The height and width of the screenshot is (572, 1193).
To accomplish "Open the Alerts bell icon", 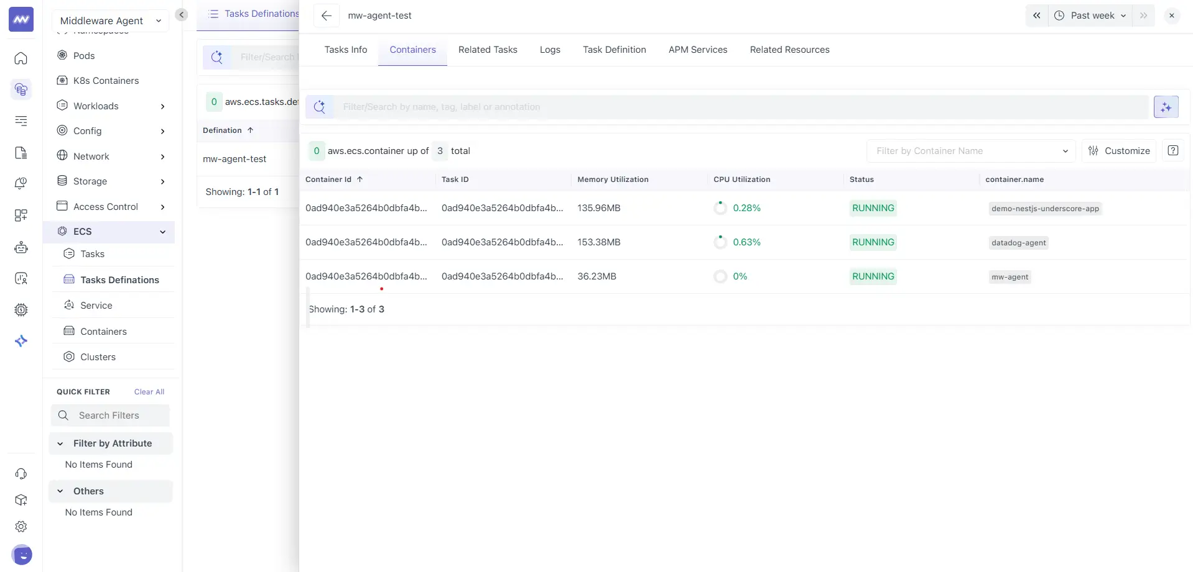I will (x=21, y=183).
